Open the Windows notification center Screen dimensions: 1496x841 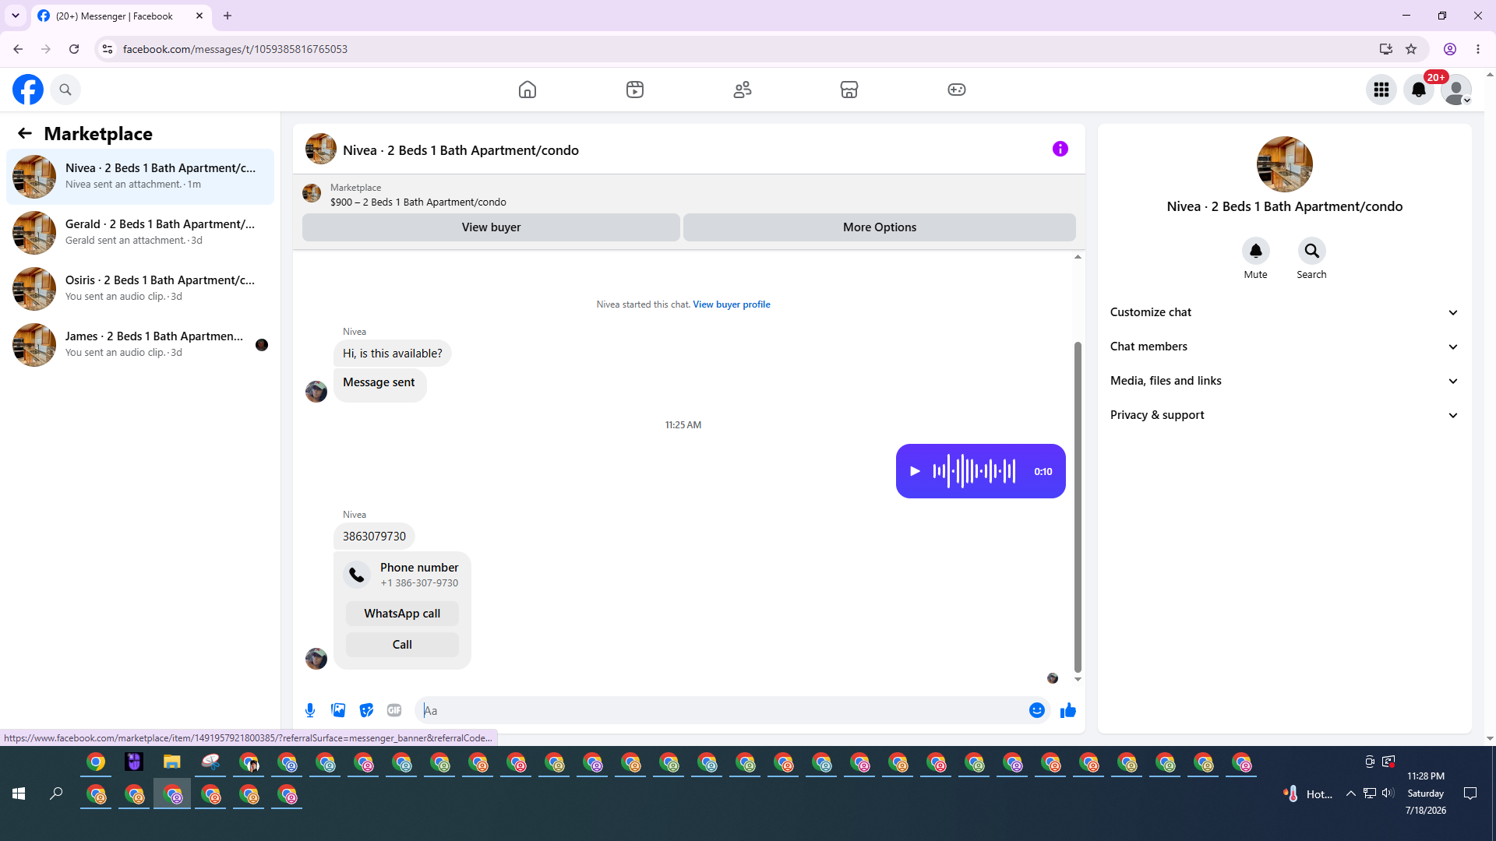tap(1470, 793)
